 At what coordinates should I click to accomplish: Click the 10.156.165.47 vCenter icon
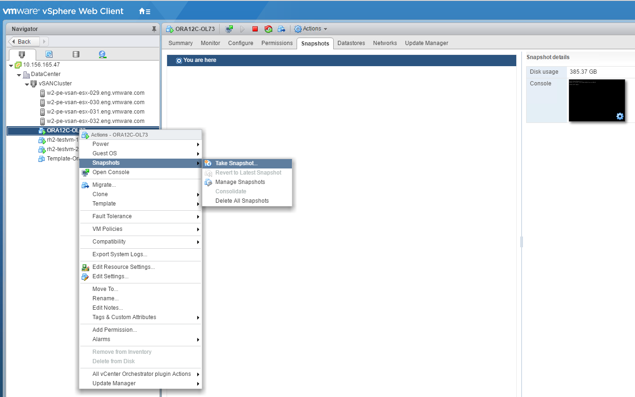pos(18,65)
